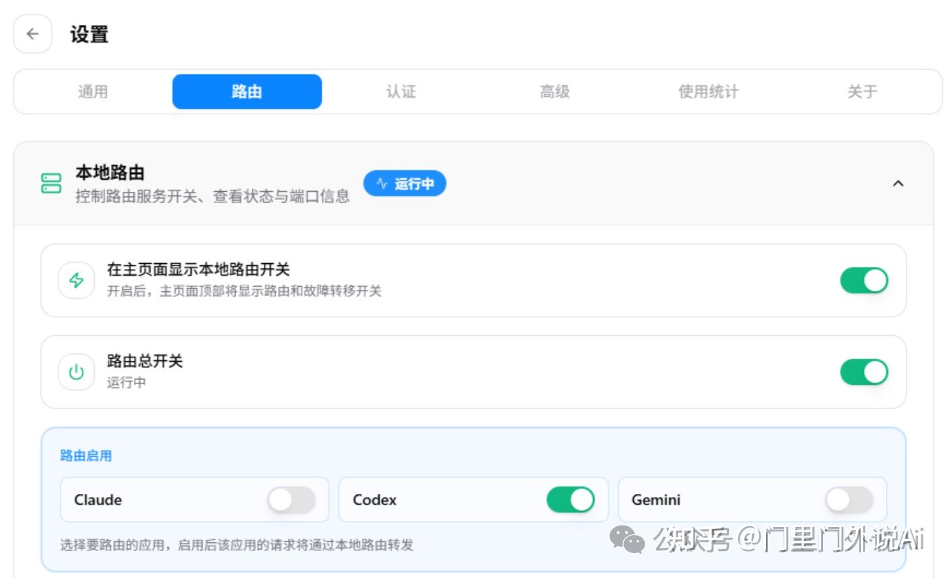Viewport: 949px width, 578px height.
Task: Open the 高级 tab
Action: point(555,92)
